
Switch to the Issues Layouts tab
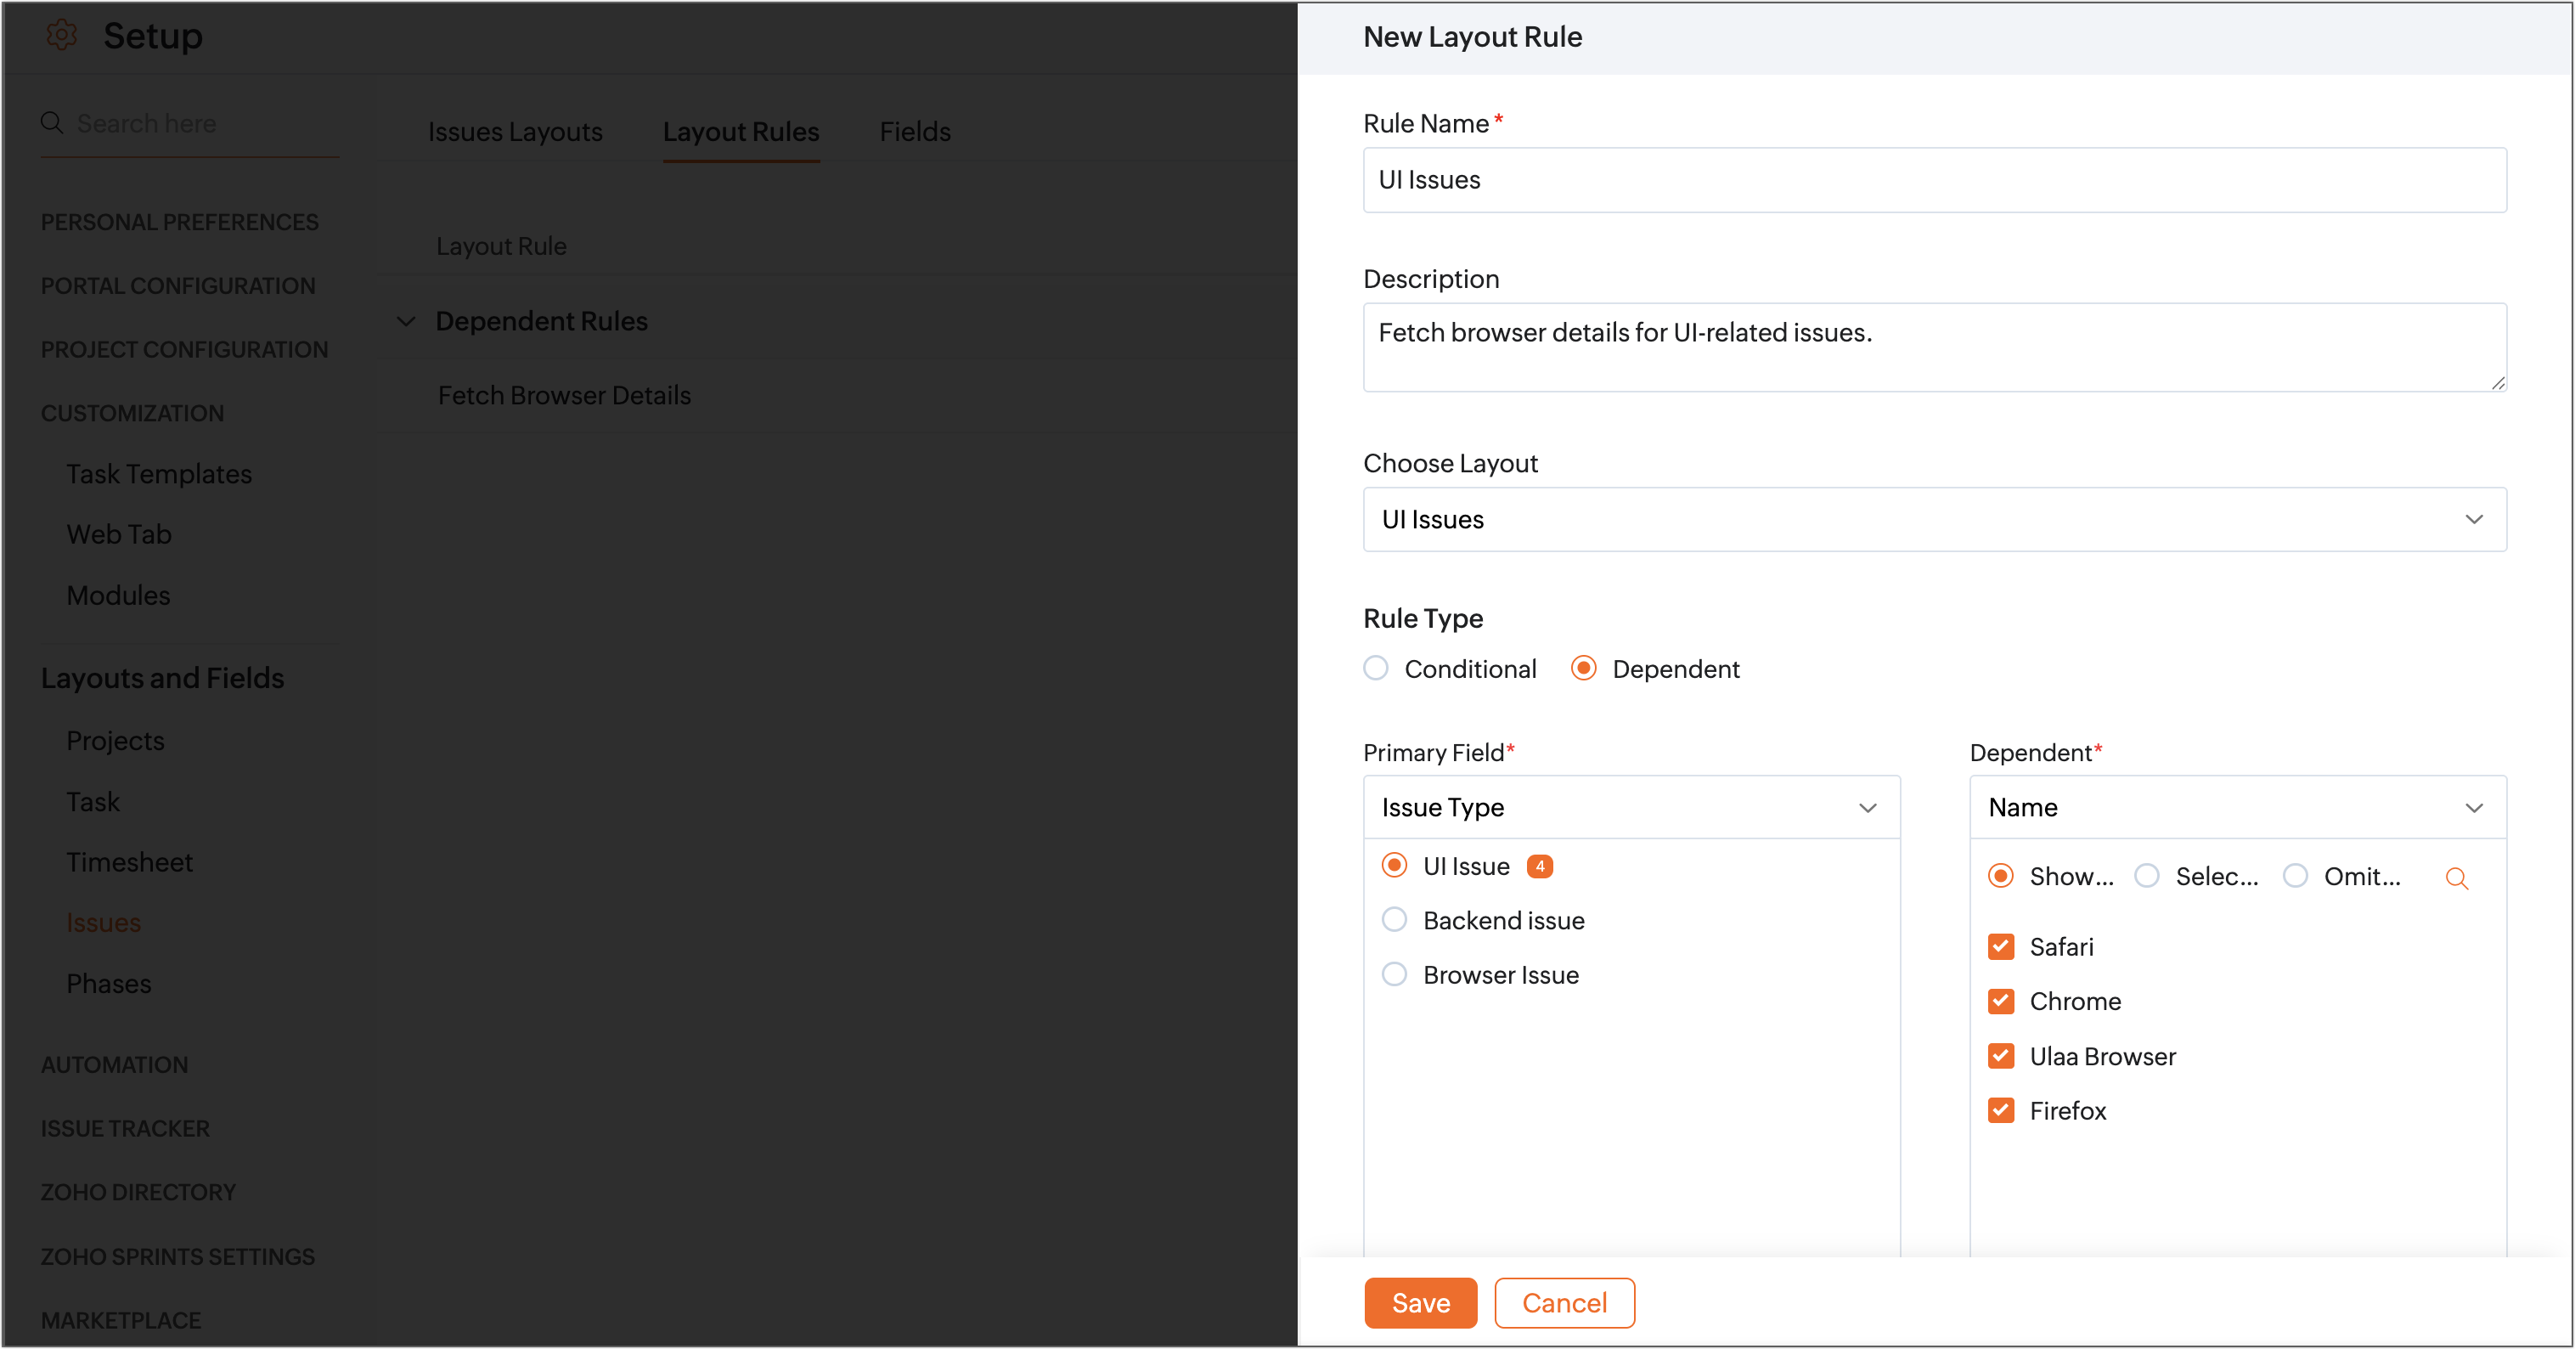515,132
